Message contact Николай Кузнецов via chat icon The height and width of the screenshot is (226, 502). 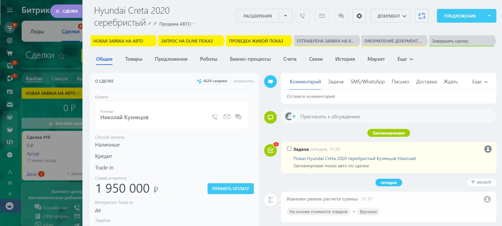(238, 117)
